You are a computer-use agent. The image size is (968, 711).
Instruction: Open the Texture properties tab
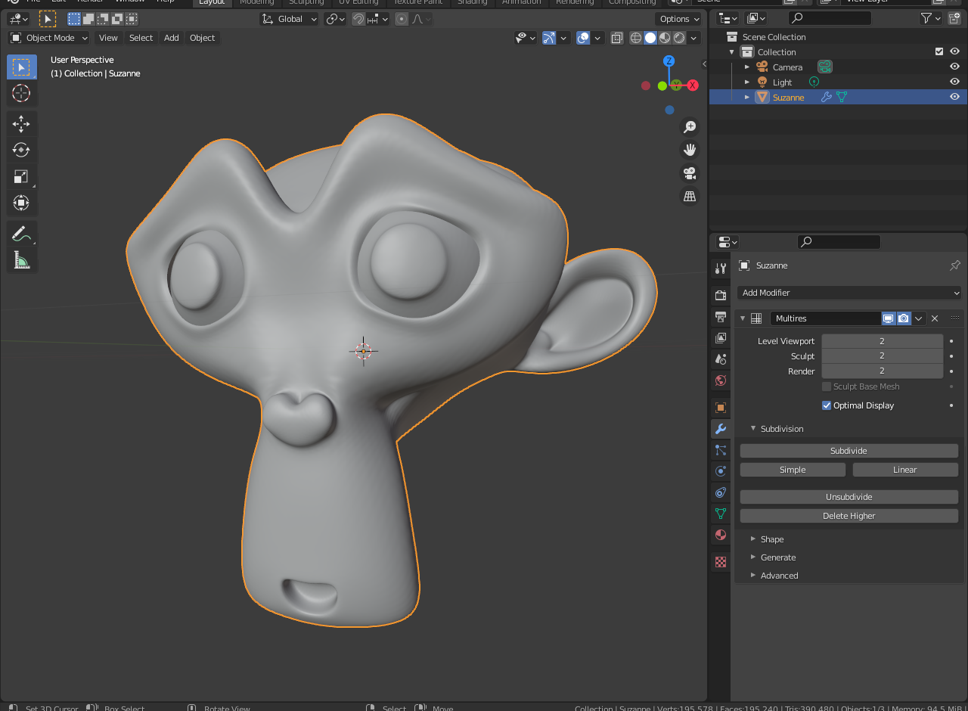pos(721,562)
